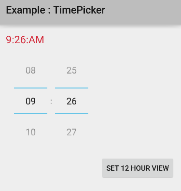Tap the selected hour 09 field
181x191 pixels.
[x=30, y=101]
